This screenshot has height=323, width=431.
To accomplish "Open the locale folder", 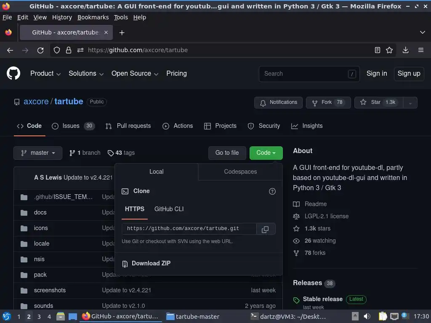I will [42, 244].
